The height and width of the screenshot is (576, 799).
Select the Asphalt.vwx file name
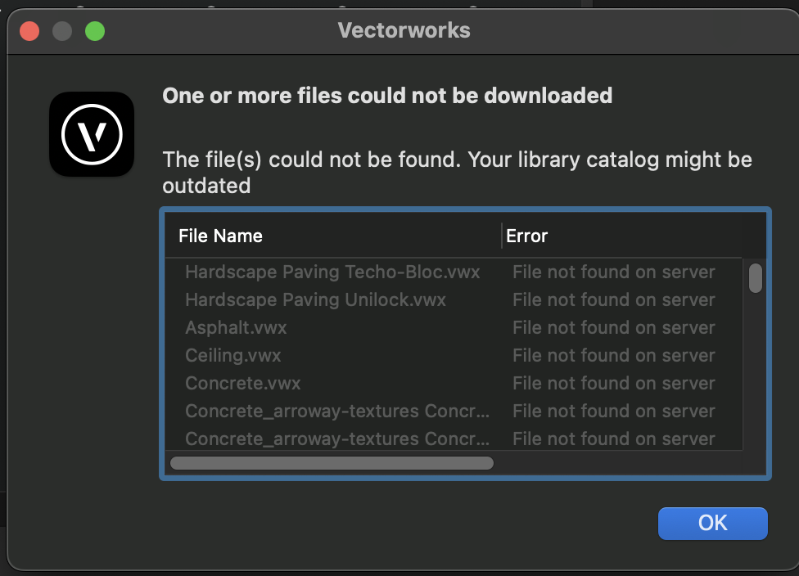click(236, 327)
